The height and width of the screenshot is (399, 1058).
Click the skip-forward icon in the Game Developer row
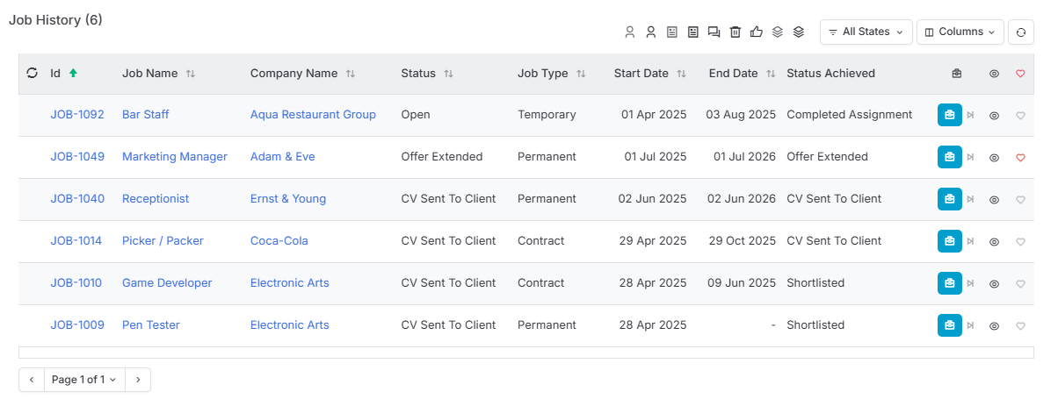971,284
